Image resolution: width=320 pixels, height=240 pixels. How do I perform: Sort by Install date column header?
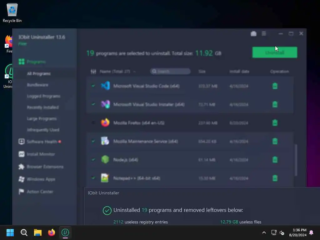pos(239,72)
